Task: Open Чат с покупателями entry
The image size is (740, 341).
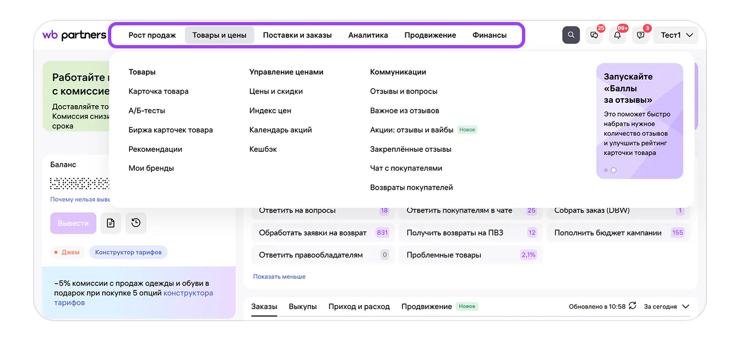Action: click(406, 168)
